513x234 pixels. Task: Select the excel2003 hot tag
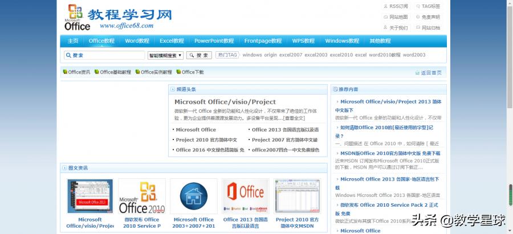click(x=316, y=55)
